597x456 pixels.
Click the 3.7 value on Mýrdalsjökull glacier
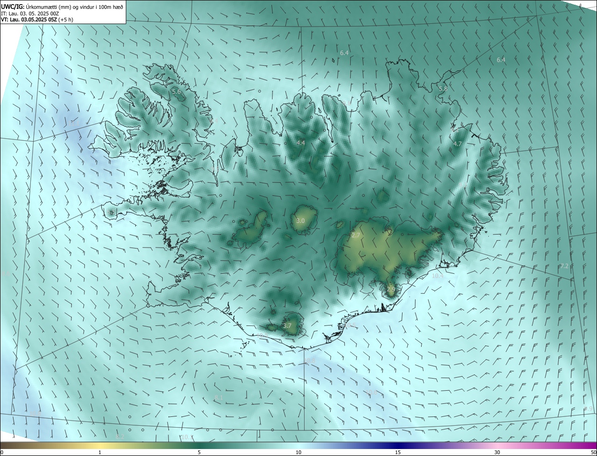click(287, 325)
